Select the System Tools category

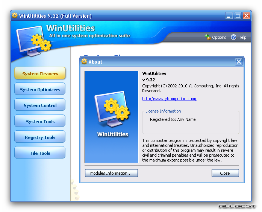coord(40,121)
